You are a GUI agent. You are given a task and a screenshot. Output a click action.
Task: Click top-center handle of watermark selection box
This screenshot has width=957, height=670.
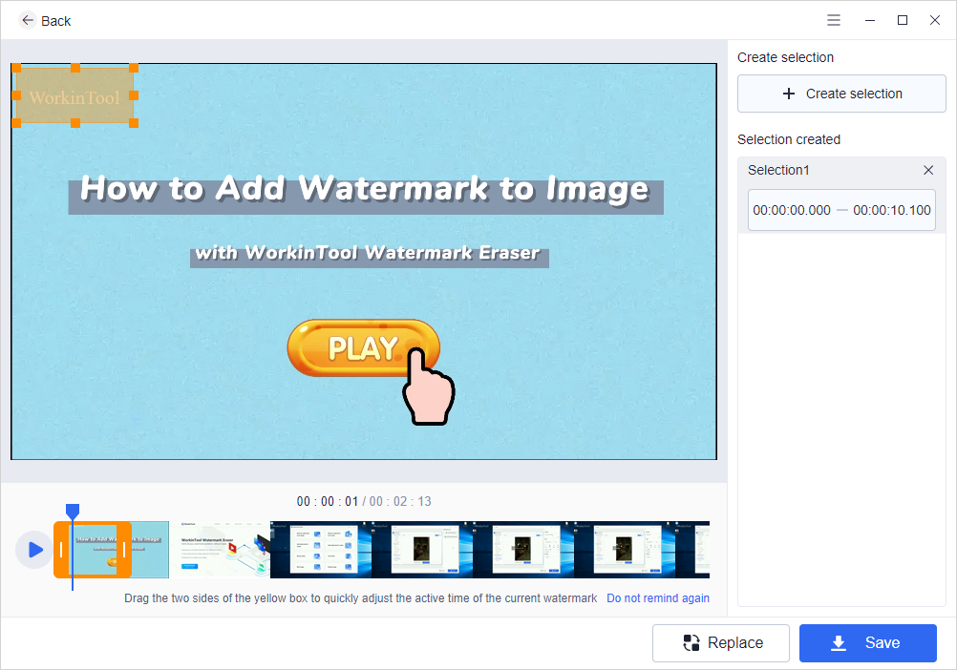[74, 68]
